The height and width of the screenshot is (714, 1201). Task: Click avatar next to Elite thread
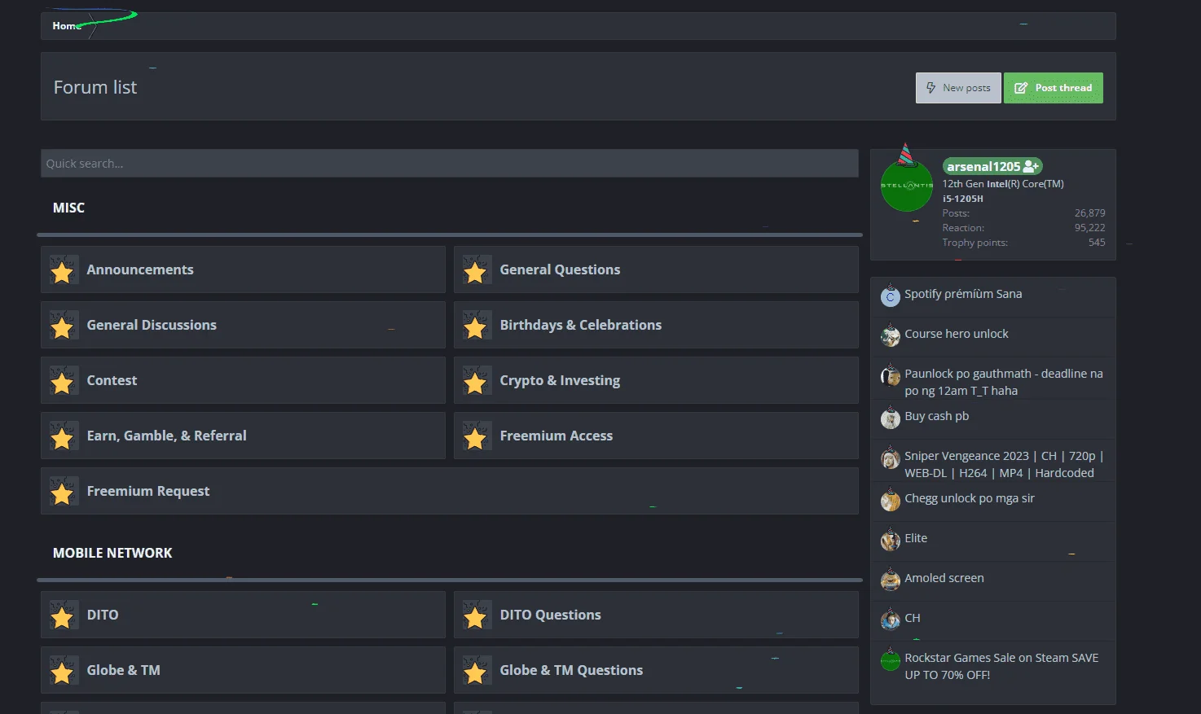tap(891, 541)
